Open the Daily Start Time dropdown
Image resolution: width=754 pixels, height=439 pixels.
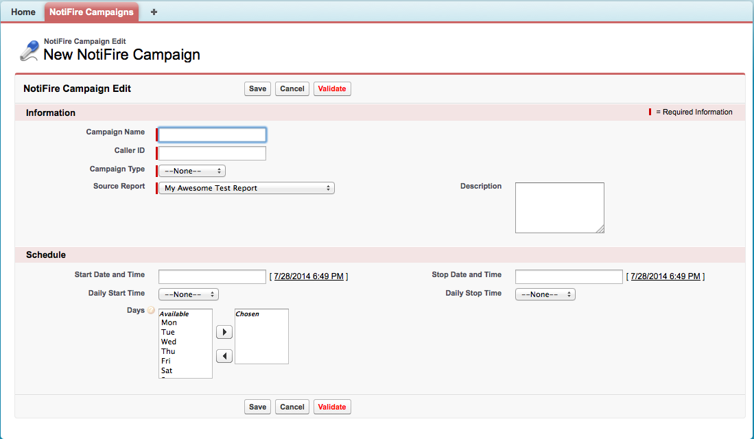pos(189,294)
